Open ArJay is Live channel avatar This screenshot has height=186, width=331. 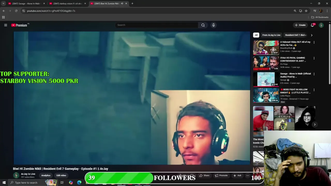(16, 175)
